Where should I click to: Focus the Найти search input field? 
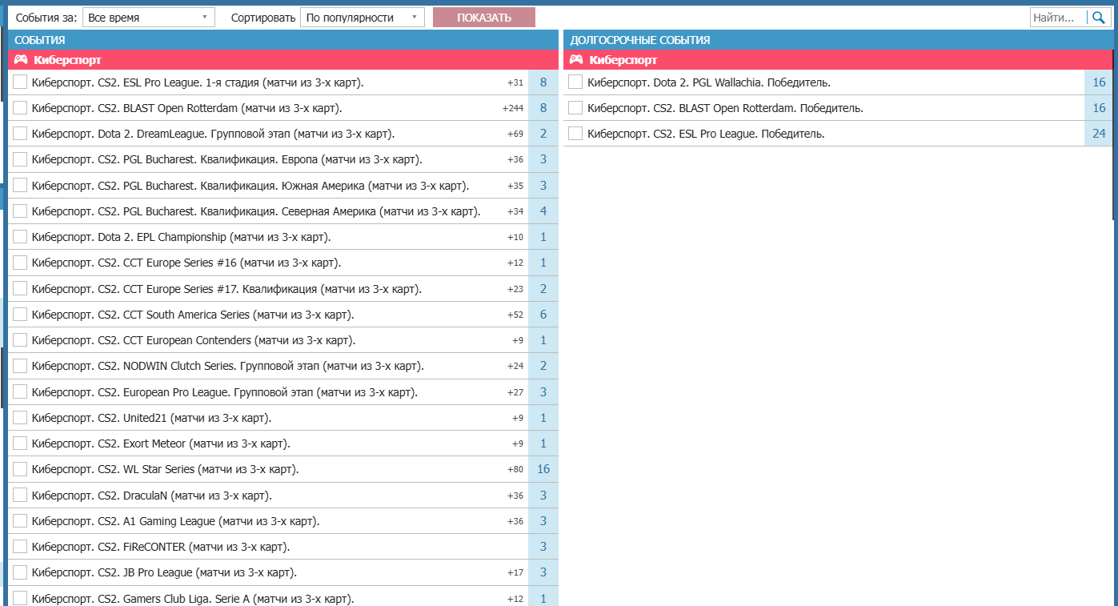[x=1057, y=18]
